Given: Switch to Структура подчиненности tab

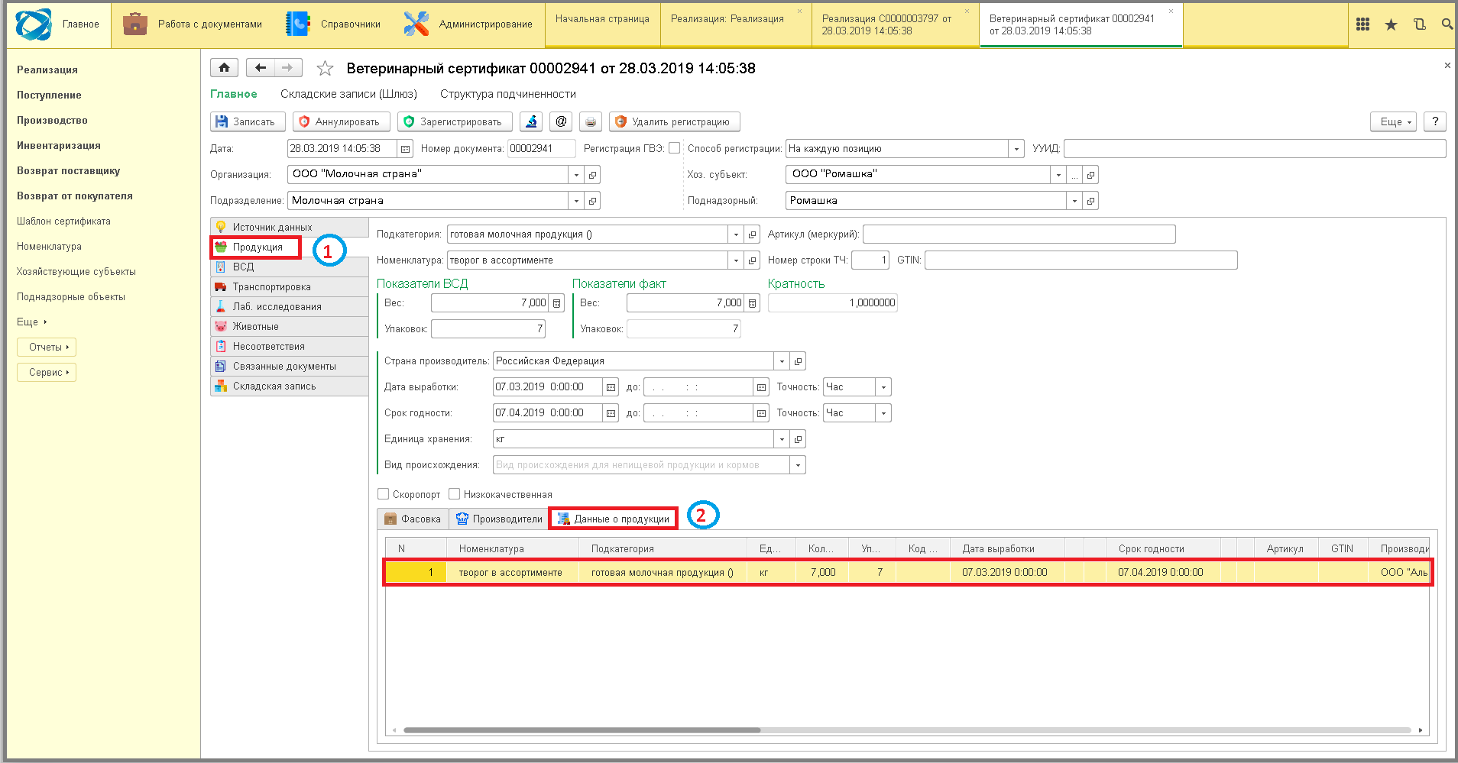Looking at the screenshot, I should (x=508, y=94).
